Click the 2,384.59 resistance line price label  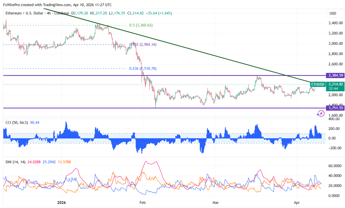(x=335, y=75)
